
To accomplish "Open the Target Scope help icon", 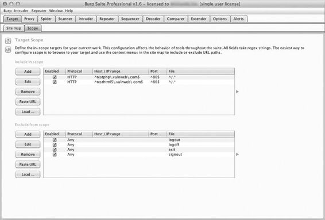I will 8,41.
